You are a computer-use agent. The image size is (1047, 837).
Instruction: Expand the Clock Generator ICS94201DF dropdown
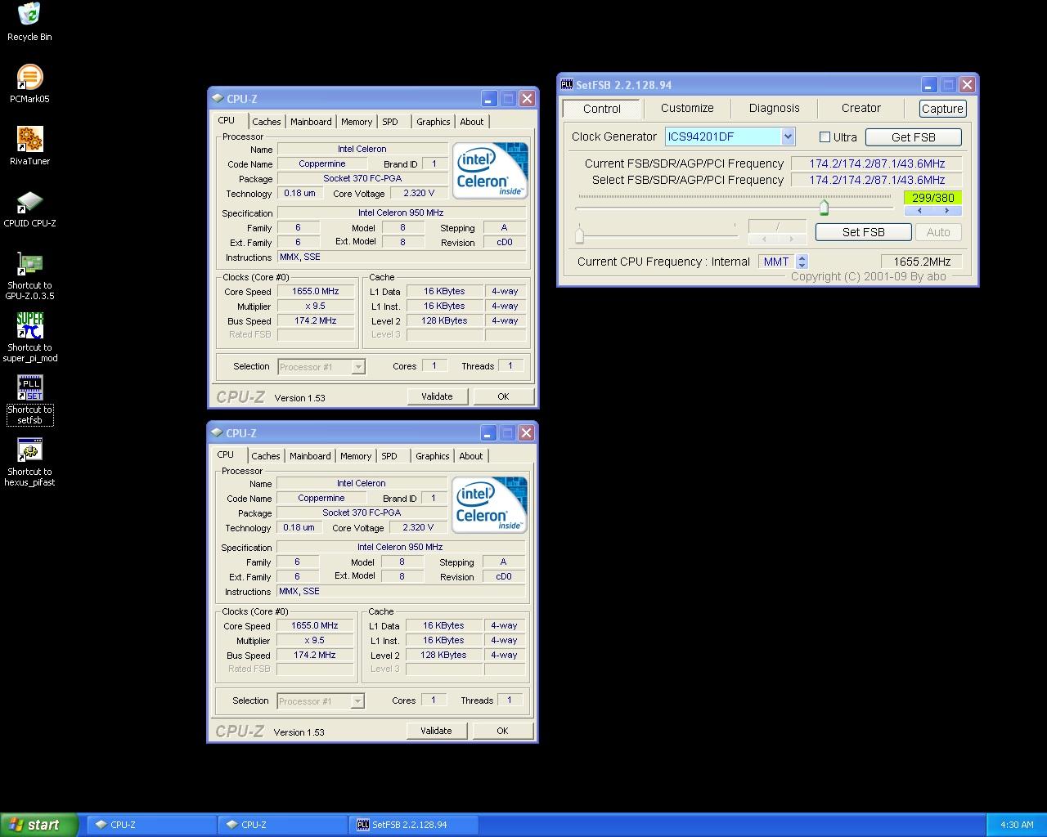click(787, 137)
